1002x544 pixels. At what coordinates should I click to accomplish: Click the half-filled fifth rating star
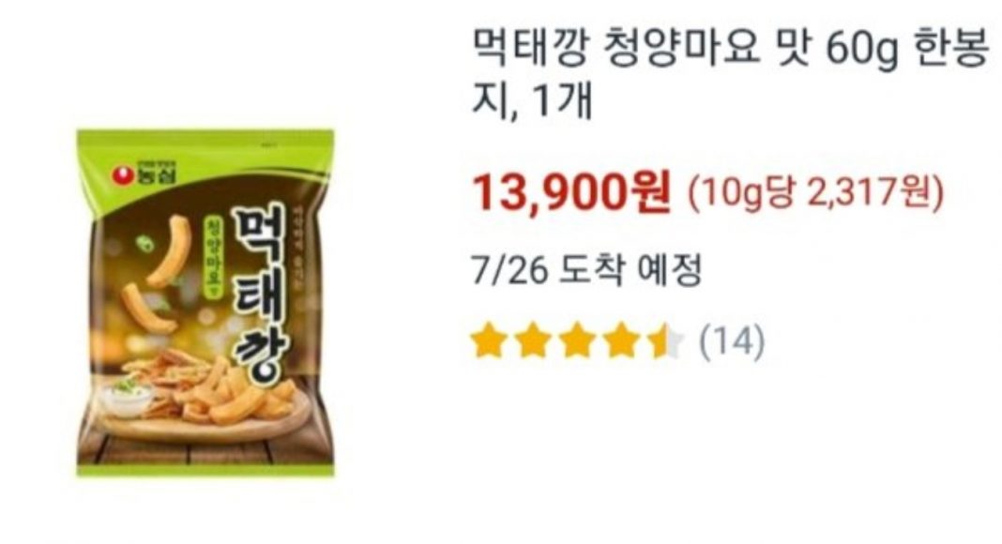(x=665, y=340)
